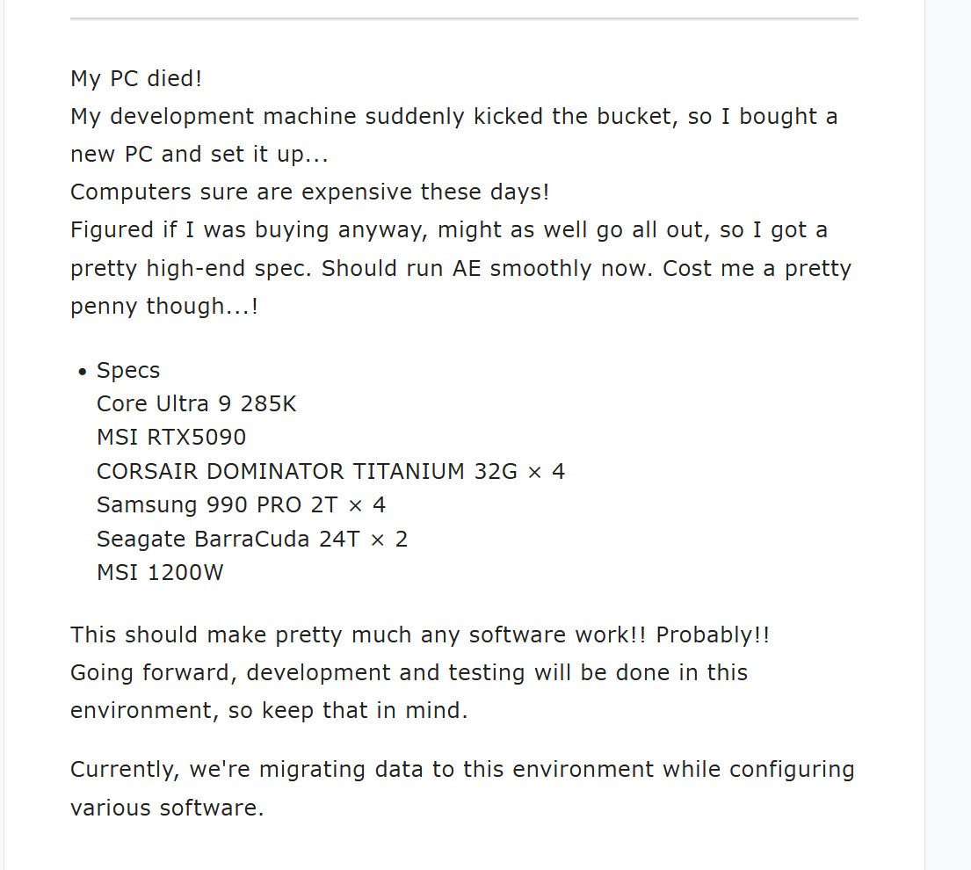Click the "Seagate BarraCuda 24T" line

[x=252, y=538]
